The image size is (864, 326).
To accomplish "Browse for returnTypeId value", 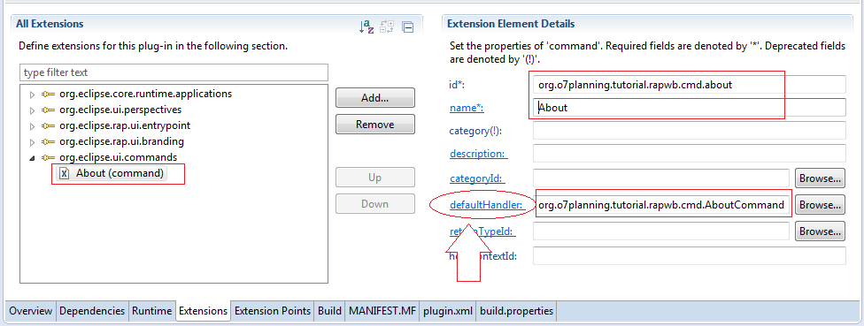I will point(820,231).
